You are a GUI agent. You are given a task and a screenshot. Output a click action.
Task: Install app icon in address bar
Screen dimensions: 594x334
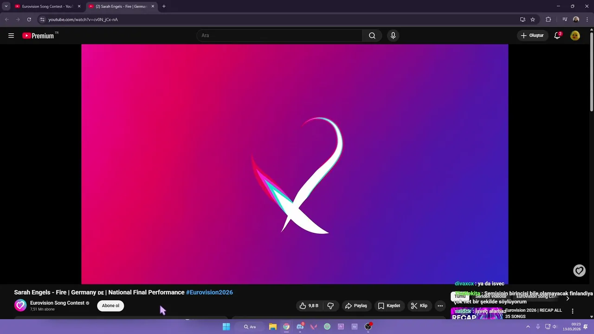click(x=523, y=19)
